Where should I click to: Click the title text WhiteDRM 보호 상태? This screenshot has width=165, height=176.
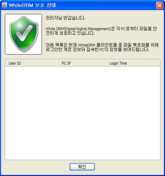tap(32, 5)
